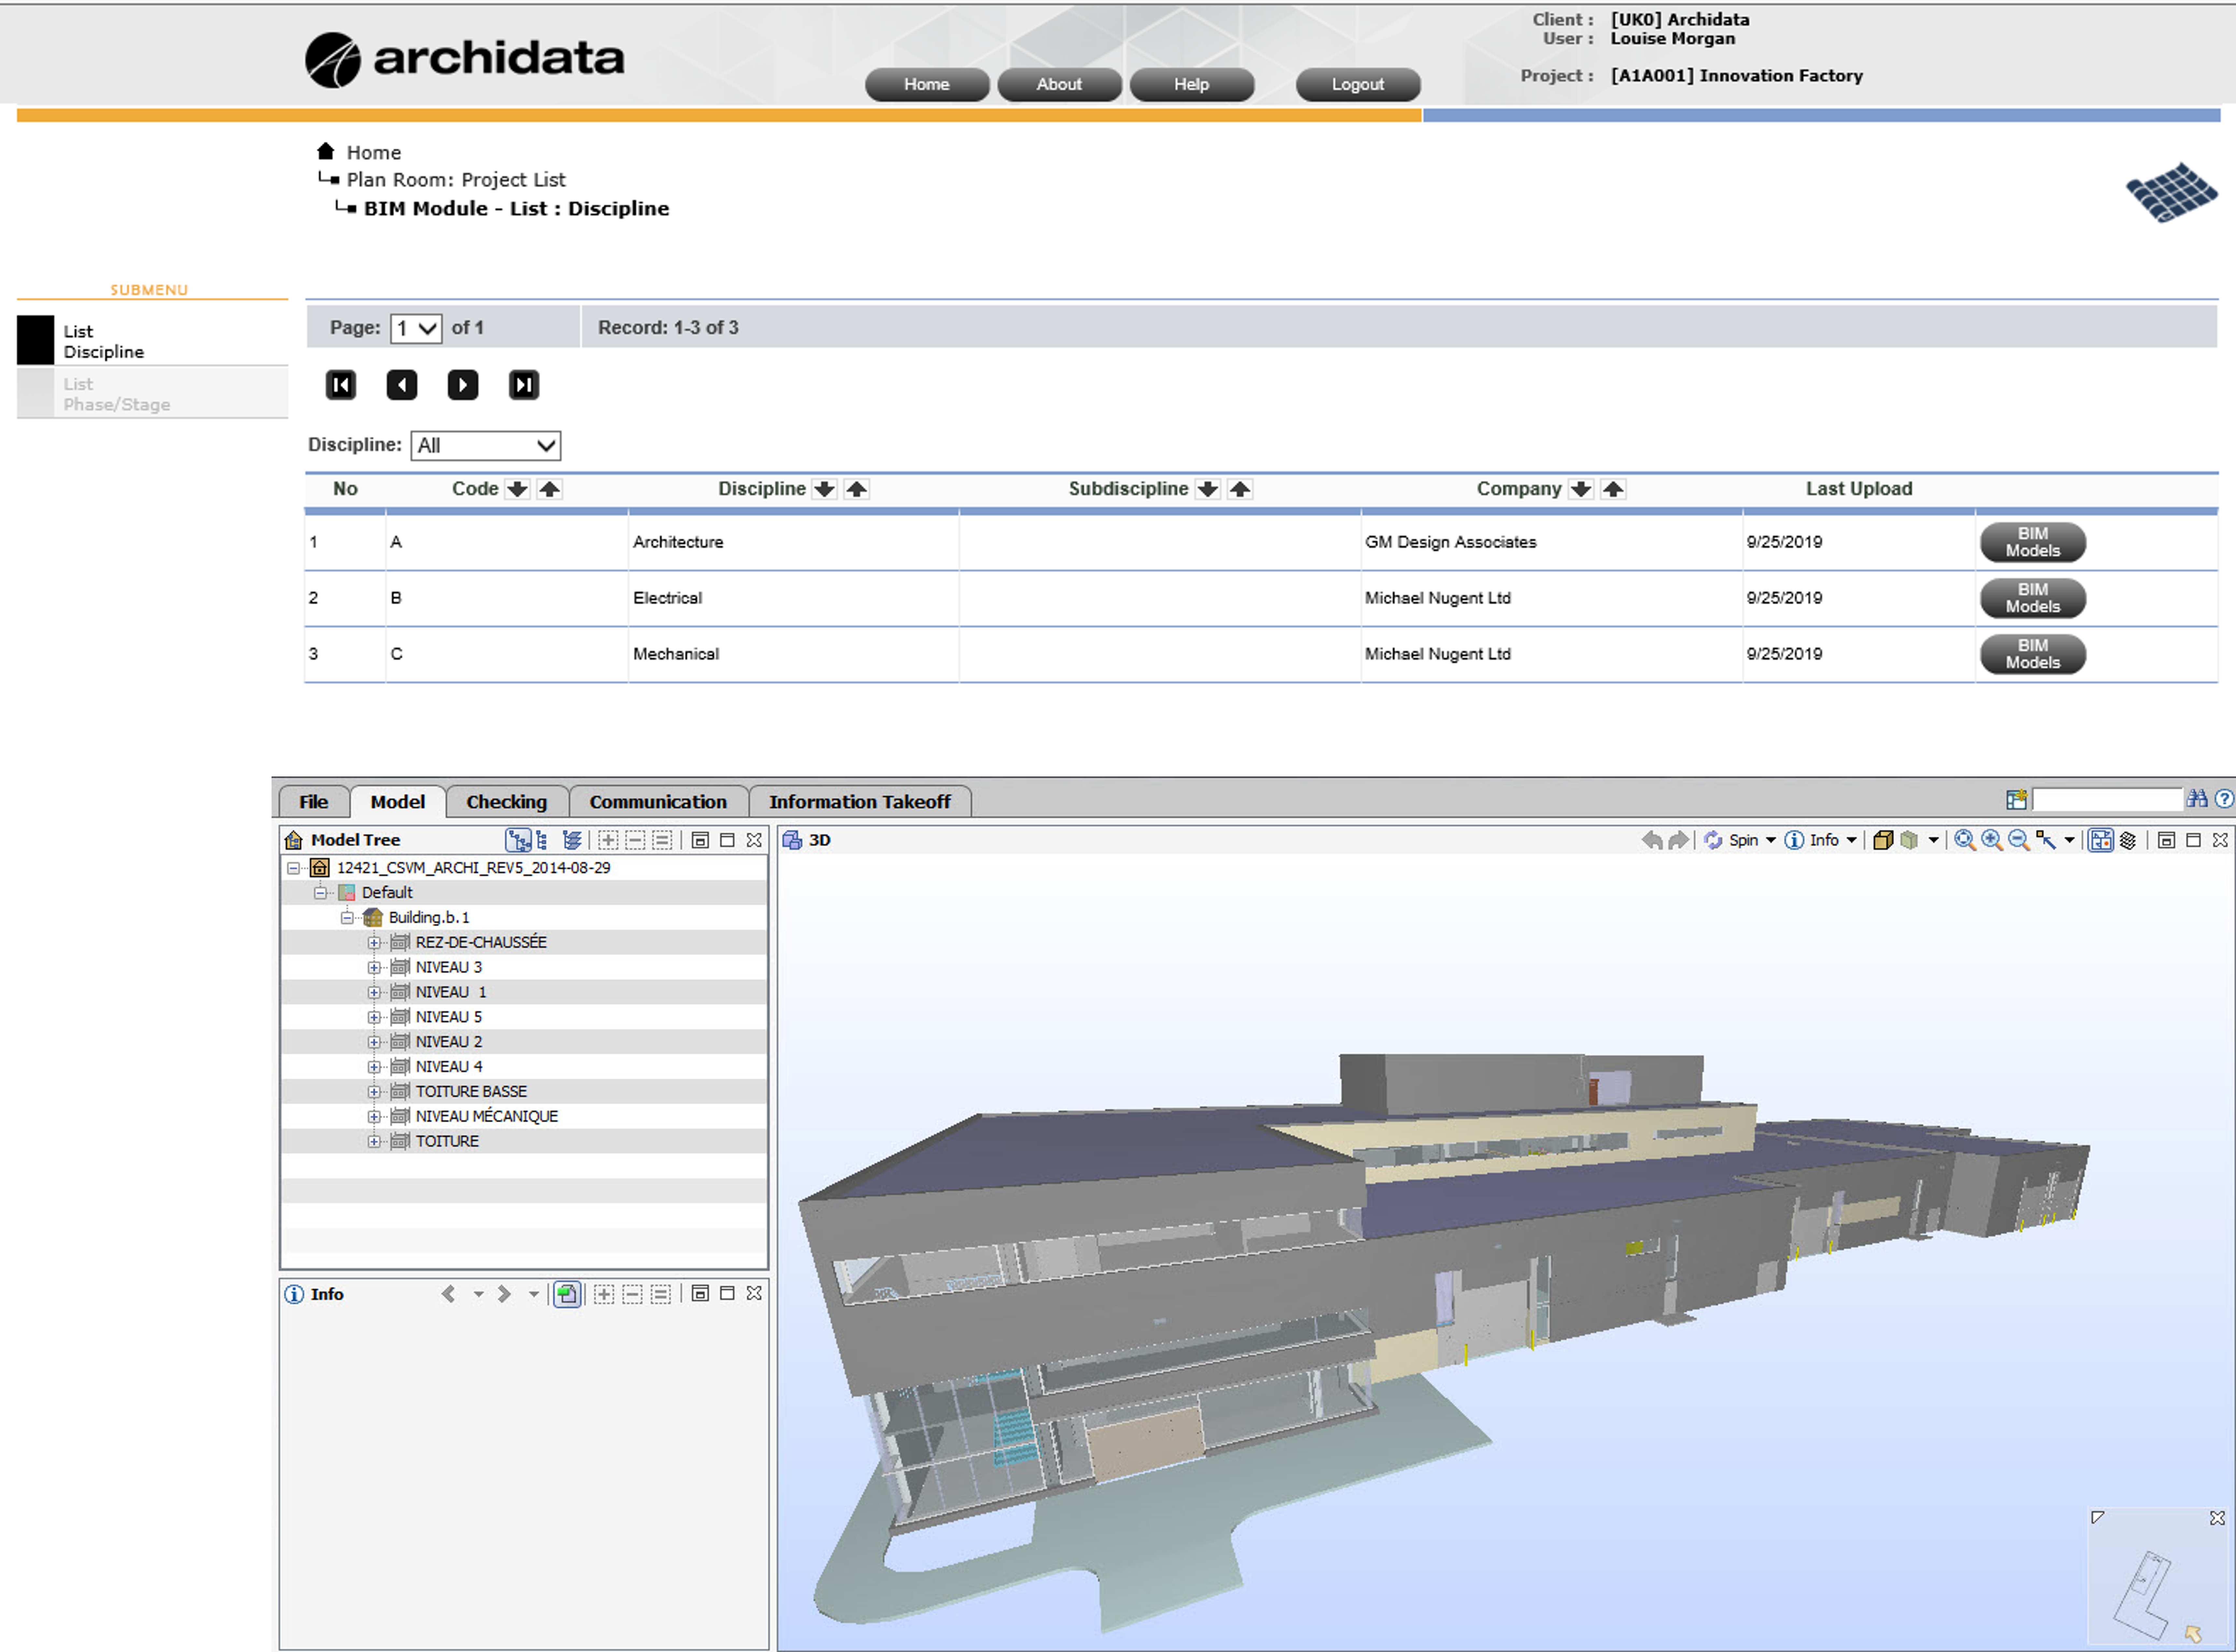The width and height of the screenshot is (2236, 1652).
Task: Click the Home breadcrumb house icon
Action: click(326, 151)
